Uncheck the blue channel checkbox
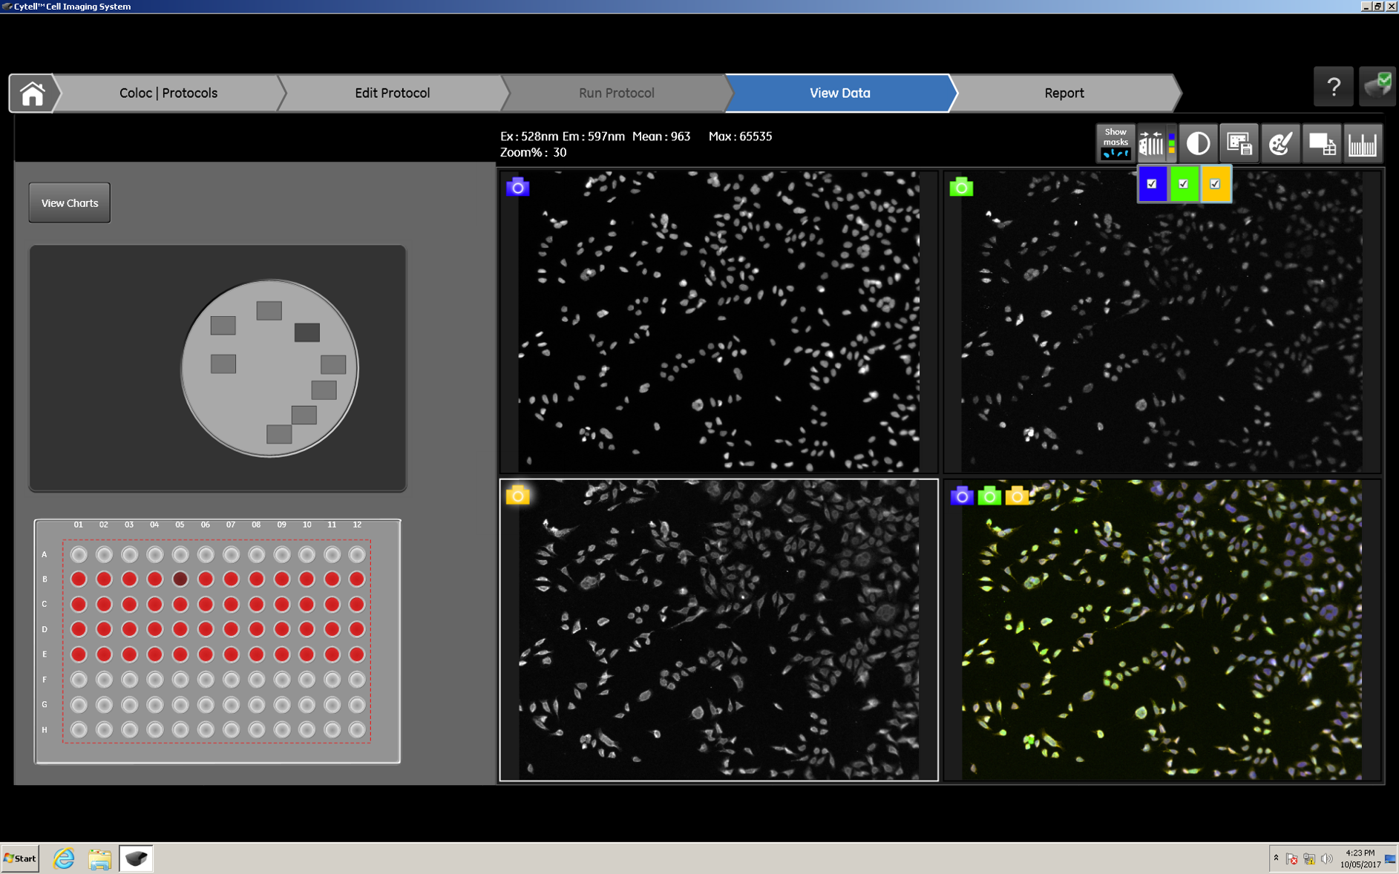The height and width of the screenshot is (874, 1399). coord(1152,184)
